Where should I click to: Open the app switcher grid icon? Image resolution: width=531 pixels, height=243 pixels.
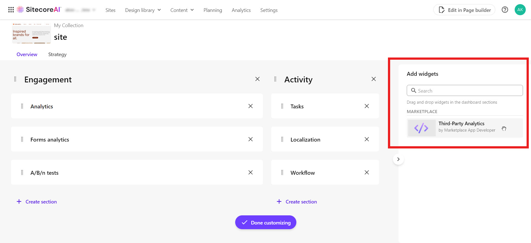click(x=11, y=10)
